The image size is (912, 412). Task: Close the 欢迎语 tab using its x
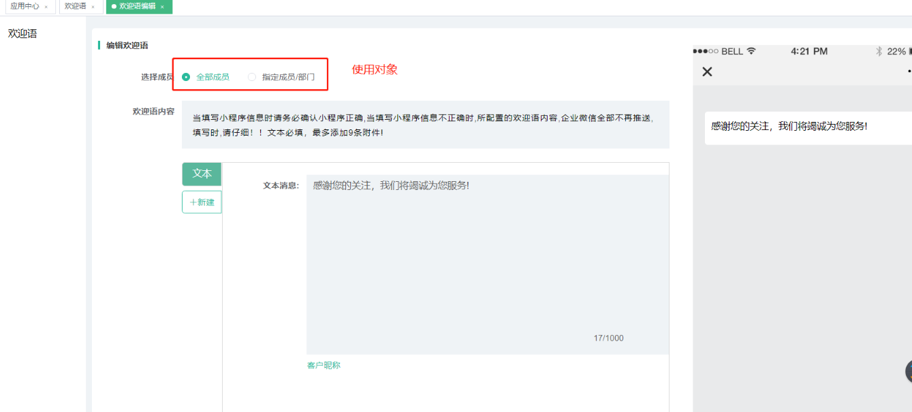click(x=93, y=7)
